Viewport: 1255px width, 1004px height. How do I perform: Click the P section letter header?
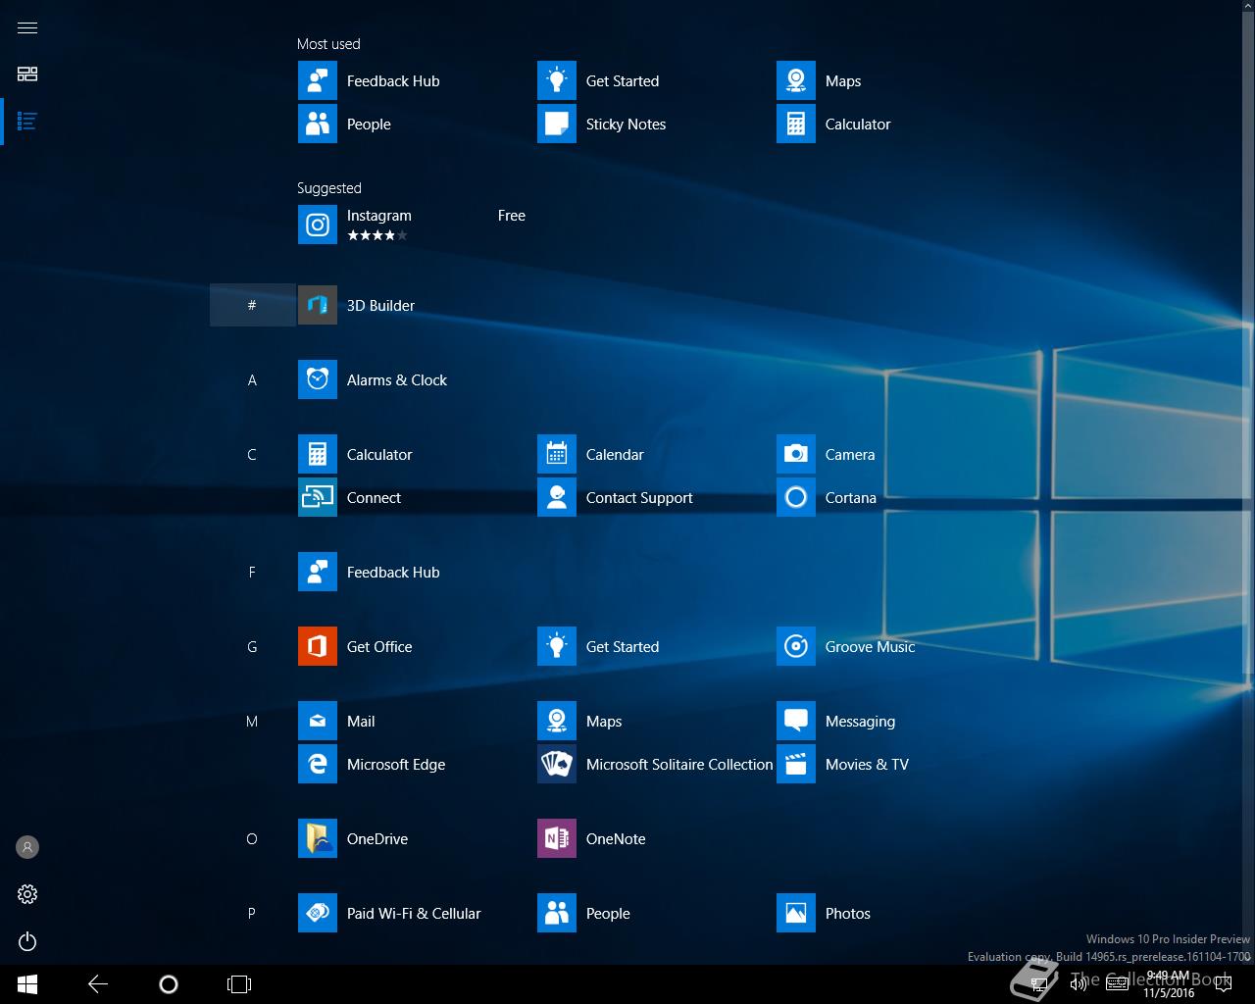252,913
